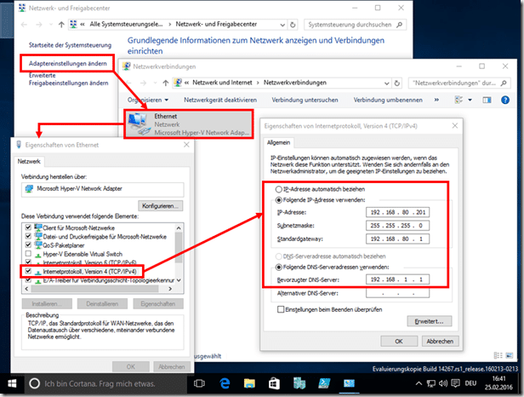Screen dimensions: 524x397
Task: Click the Erweitert button in IPv4 dialog
Action: 429,321
